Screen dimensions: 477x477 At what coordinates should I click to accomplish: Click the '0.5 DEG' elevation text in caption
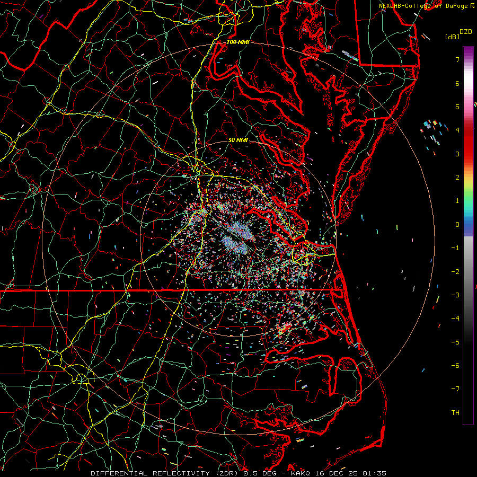point(260,473)
